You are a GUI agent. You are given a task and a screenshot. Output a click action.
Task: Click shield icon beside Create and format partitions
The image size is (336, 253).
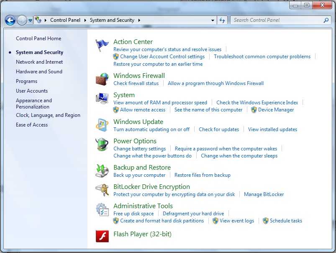116,221
